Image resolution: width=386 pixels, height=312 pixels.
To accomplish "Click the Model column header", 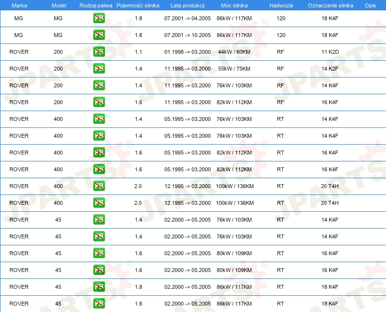I will [59, 5].
